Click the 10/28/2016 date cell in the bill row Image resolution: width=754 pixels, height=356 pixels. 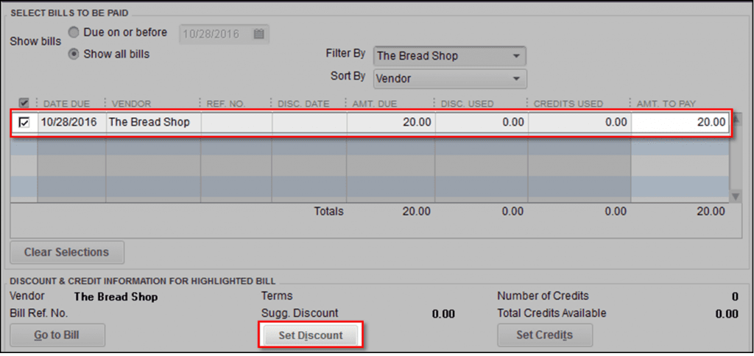pos(71,123)
